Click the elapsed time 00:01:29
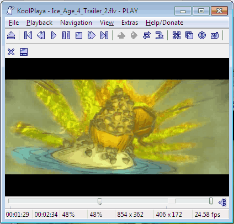Screen dimensions: 234x224 tap(18, 215)
